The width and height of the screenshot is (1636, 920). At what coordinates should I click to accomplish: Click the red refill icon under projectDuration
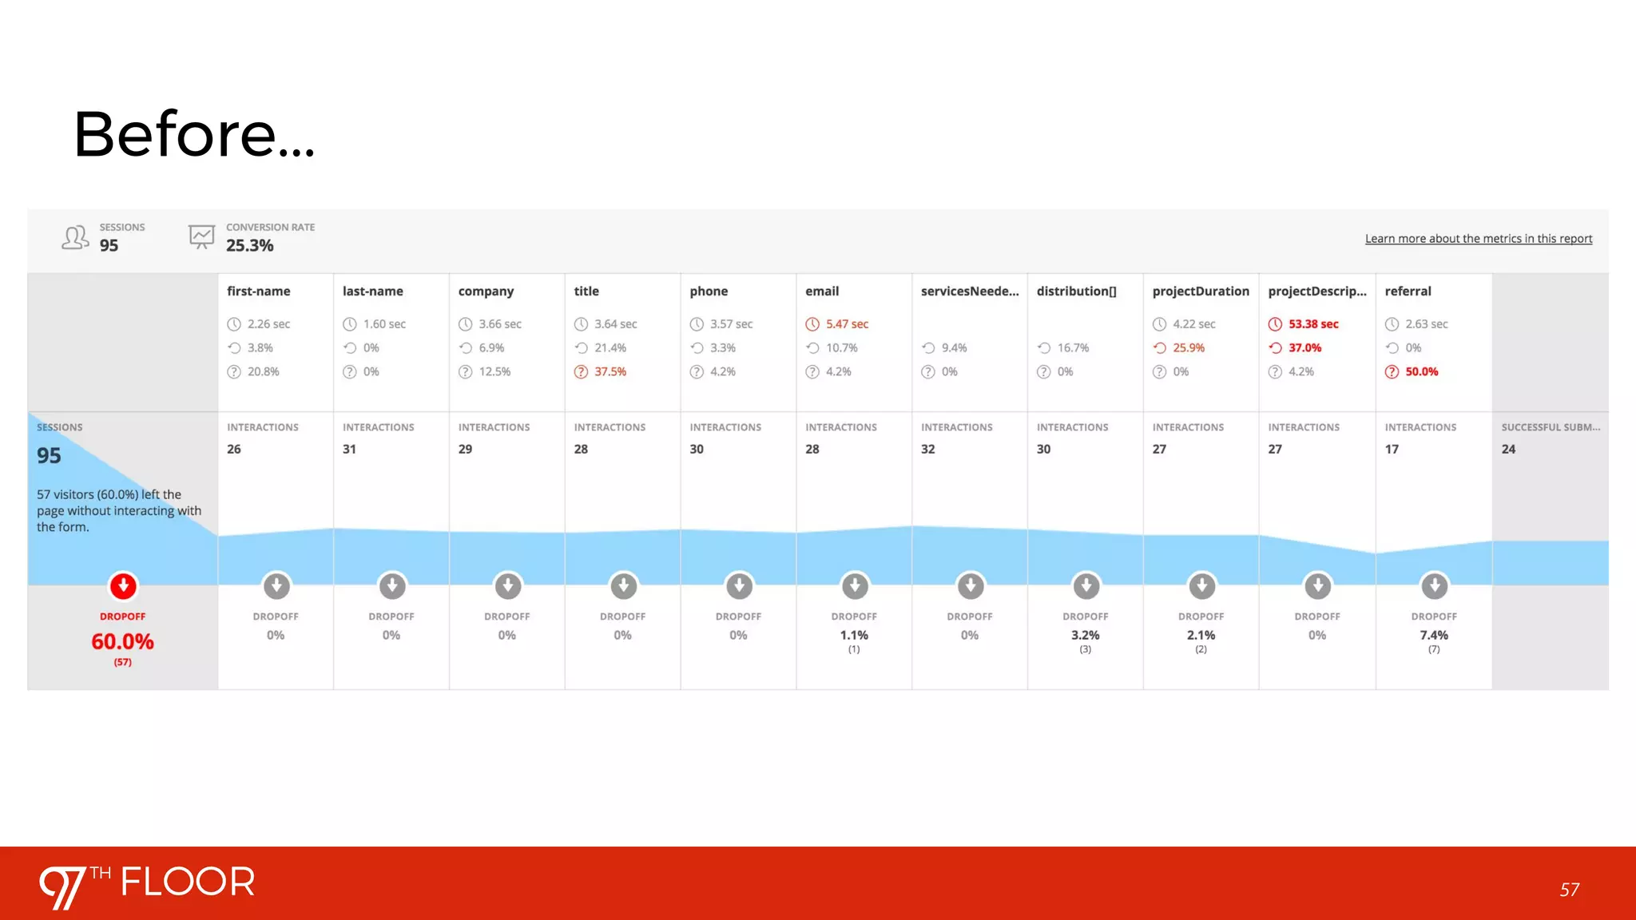tap(1160, 348)
